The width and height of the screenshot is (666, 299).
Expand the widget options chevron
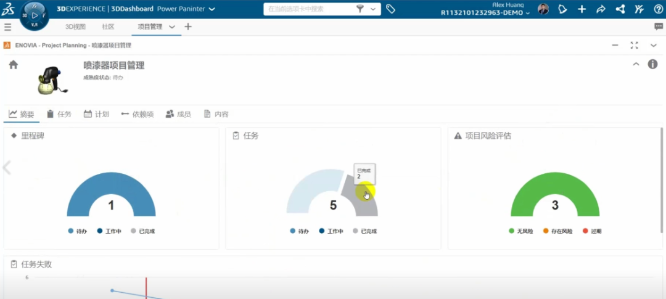pos(654,45)
